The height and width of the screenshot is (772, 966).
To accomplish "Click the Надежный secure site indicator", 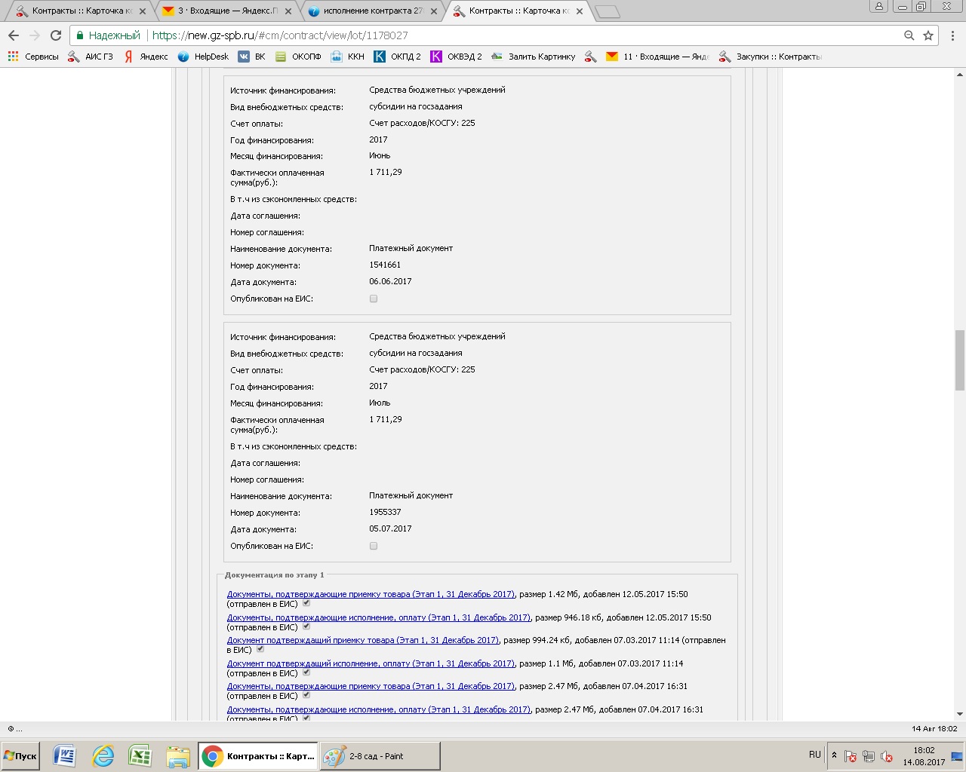I will (x=108, y=35).
